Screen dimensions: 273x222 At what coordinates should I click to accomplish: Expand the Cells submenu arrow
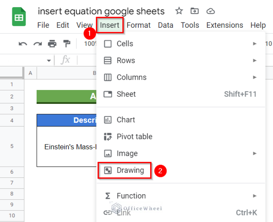254,44
